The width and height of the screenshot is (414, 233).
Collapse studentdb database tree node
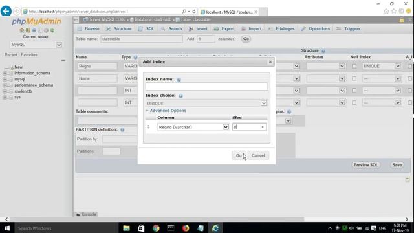pyautogui.click(x=5, y=91)
